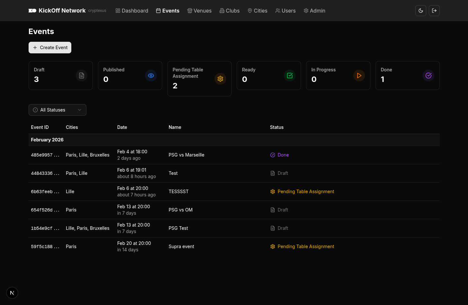Open the Next.js dev tools badge
Screen dimensions: 468x305
coord(12,293)
